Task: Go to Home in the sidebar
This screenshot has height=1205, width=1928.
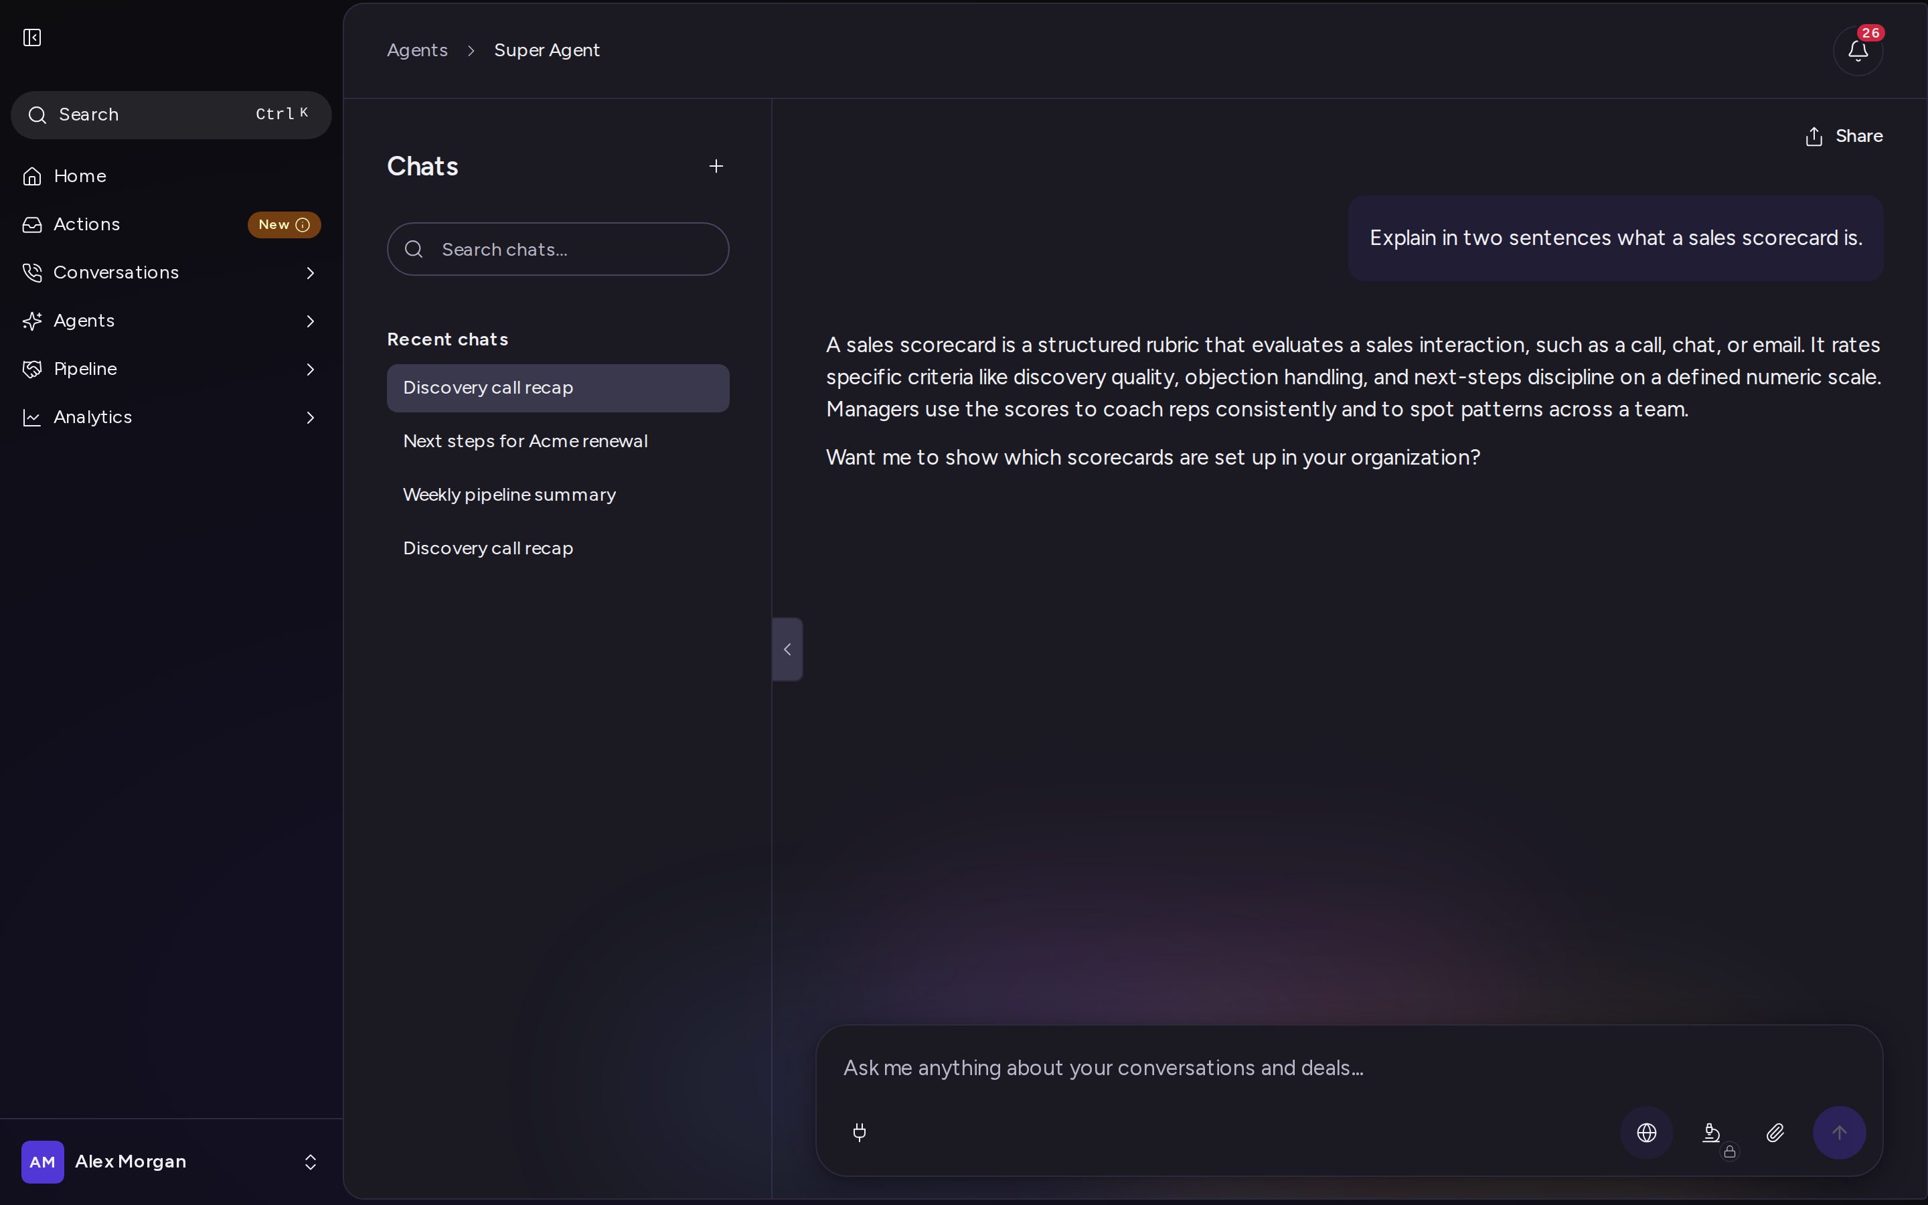Action: [x=171, y=176]
